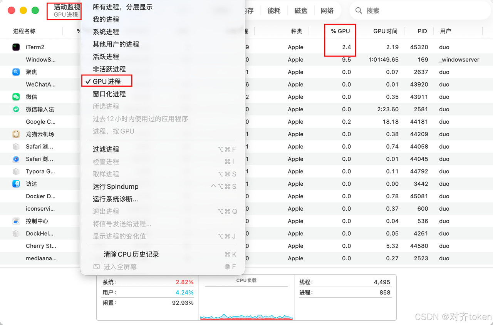
Task: Click the 9.5 % GPU value
Action: (x=346, y=60)
